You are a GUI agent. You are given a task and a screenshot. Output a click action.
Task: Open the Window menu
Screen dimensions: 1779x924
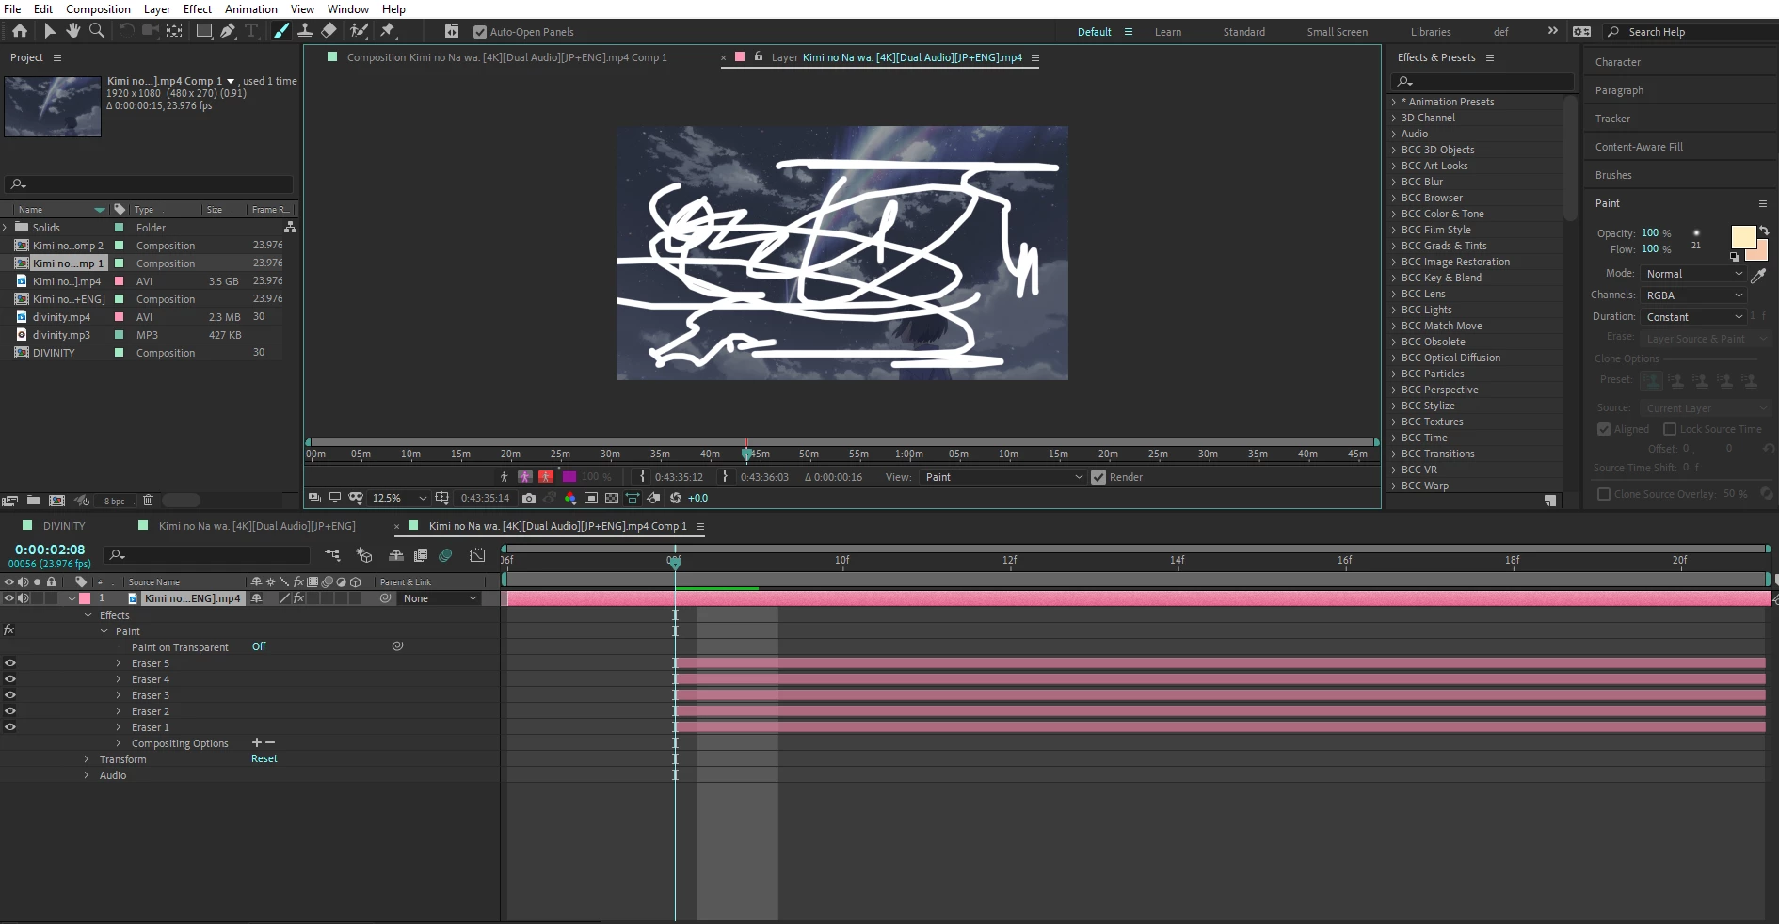(x=347, y=9)
